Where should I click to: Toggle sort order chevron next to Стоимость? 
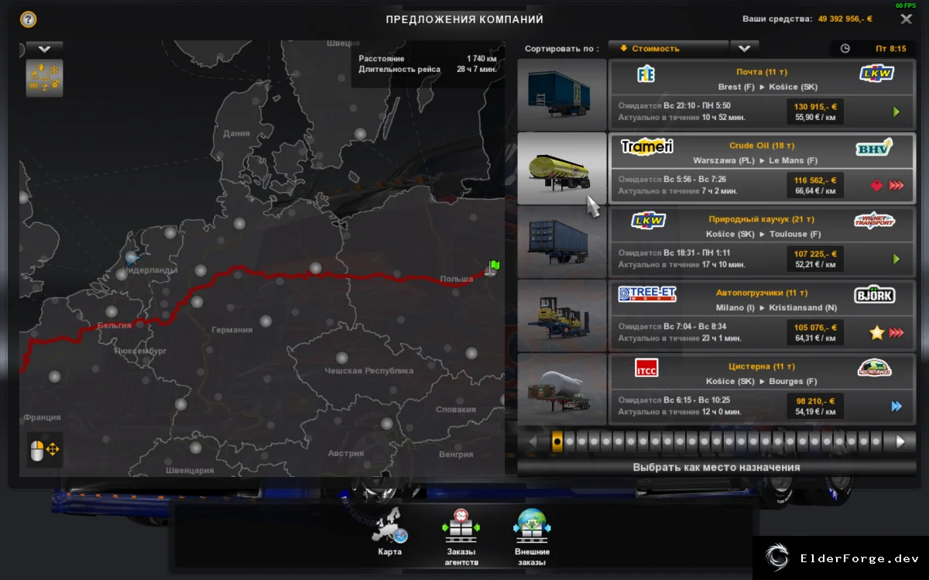coord(744,48)
